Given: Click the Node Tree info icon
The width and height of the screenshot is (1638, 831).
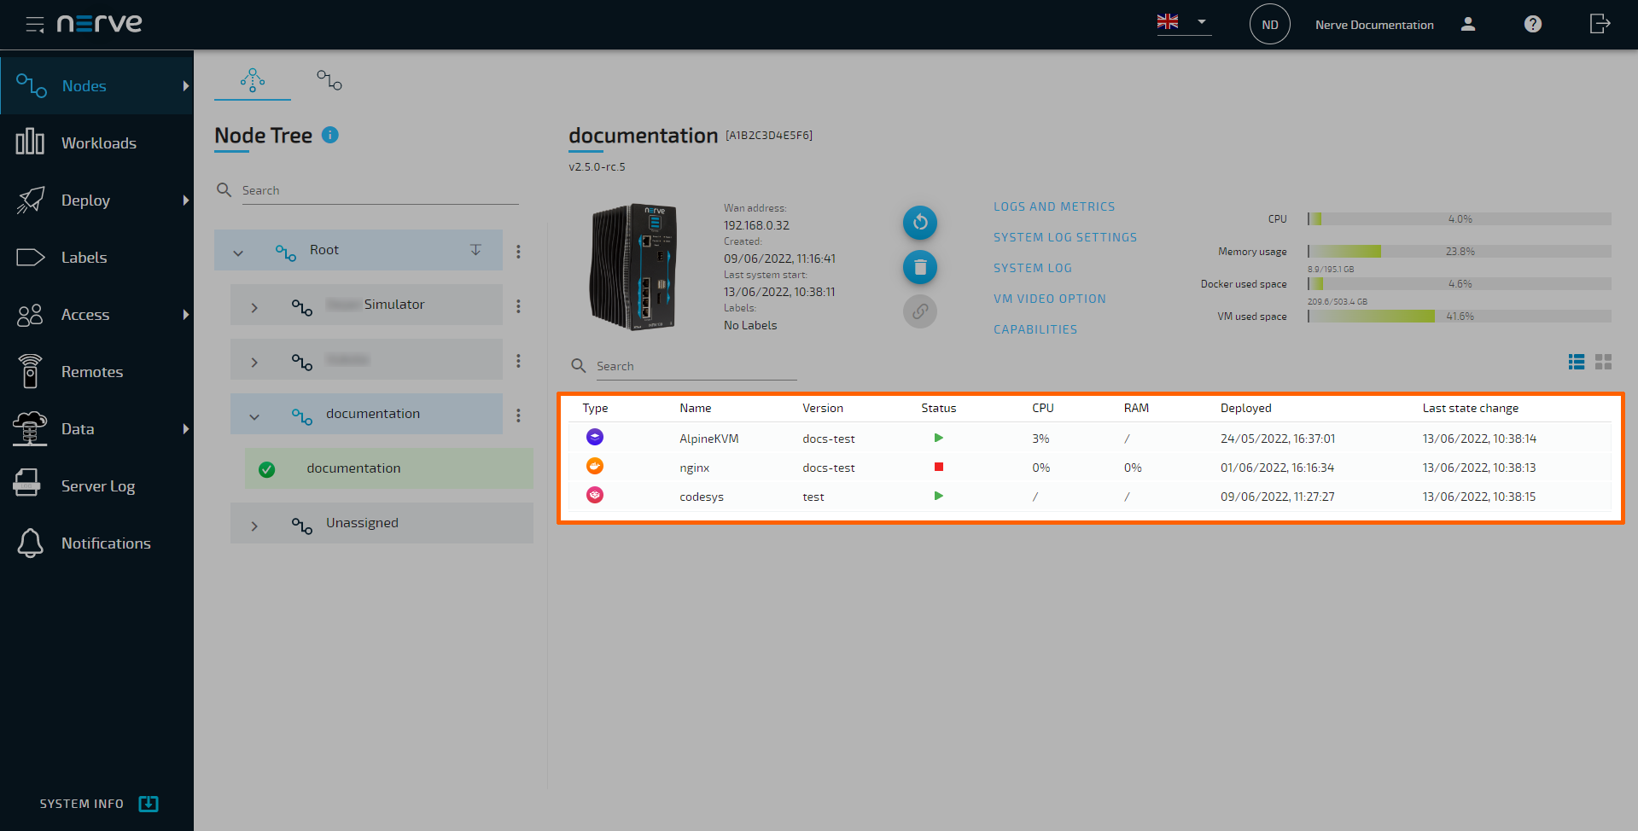Looking at the screenshot, I should pos(330,135).
